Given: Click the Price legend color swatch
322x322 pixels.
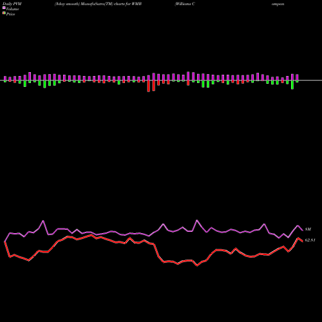Looking at the screenshot, I should (x=4, y=14).
